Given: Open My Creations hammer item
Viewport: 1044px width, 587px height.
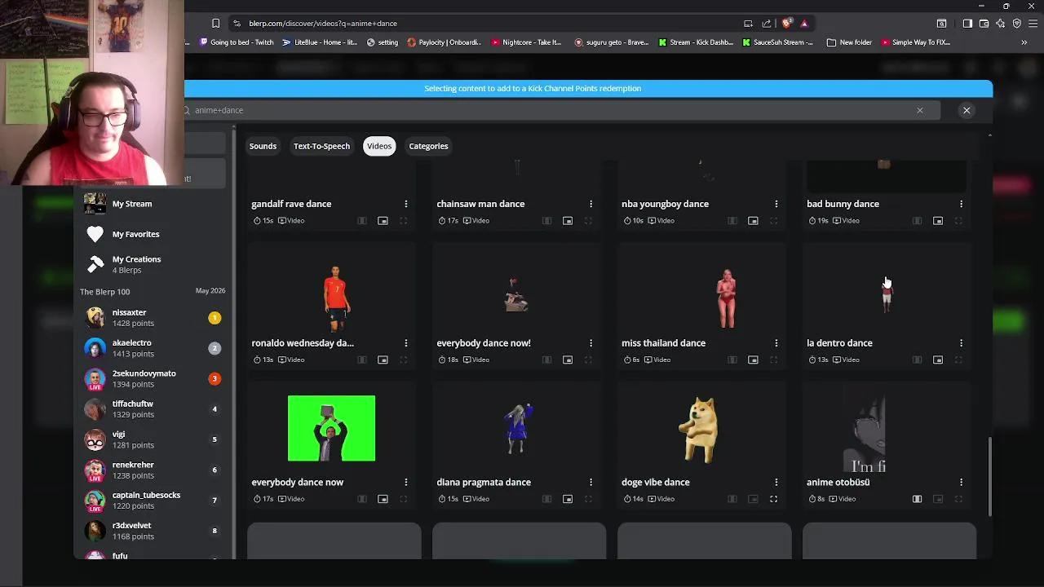Looking at the screenshot, I should [136, 264].
